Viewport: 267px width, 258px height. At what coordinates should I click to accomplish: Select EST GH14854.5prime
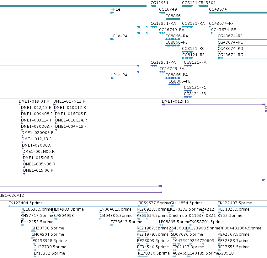[186, 203]
